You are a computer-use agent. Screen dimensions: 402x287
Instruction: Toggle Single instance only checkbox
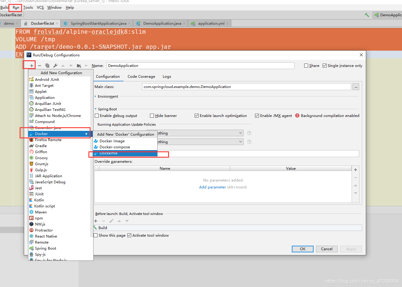[x=325, y=65]
